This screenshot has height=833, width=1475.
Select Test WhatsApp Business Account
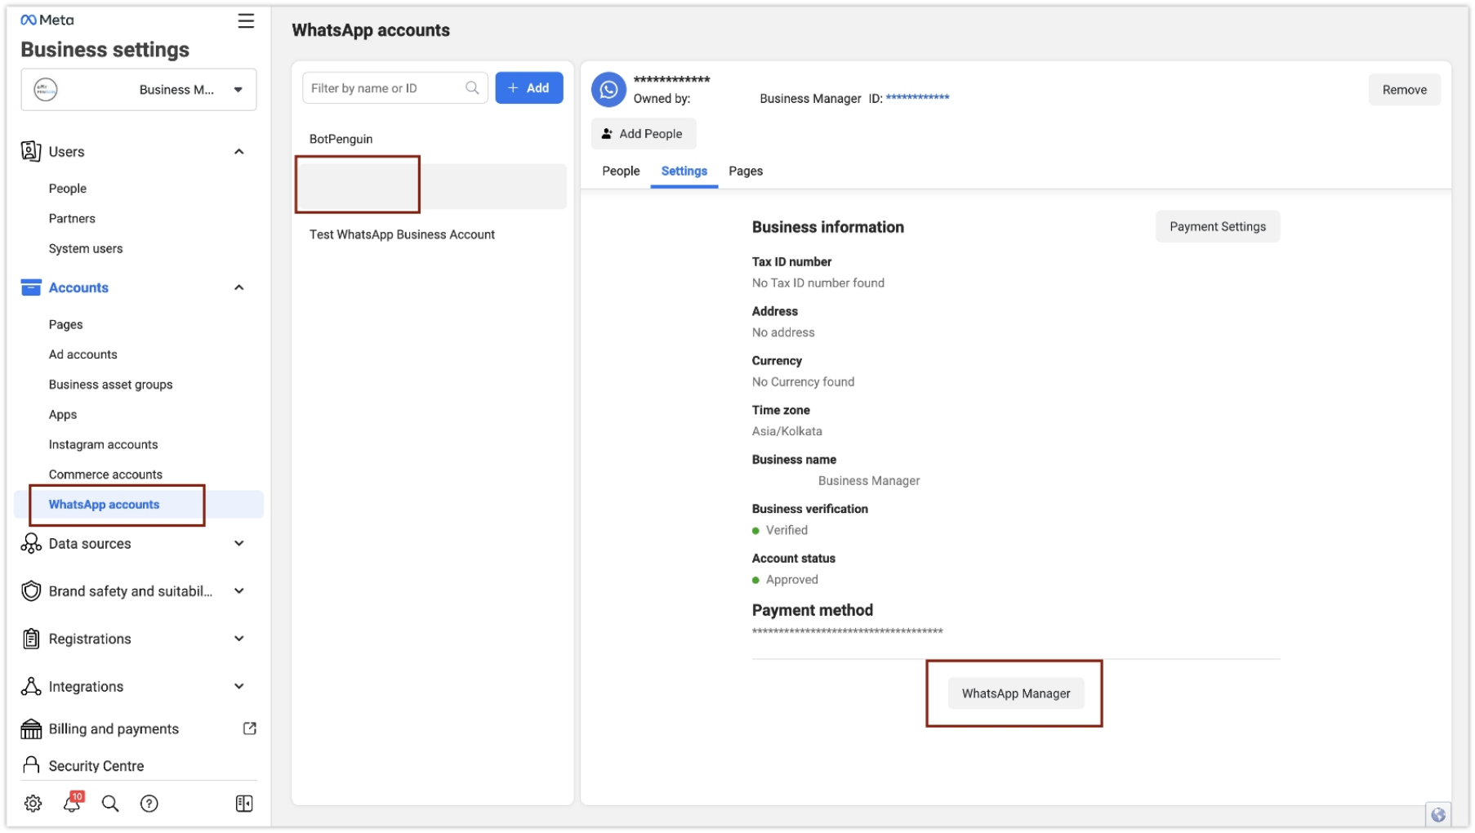[402, 235]
